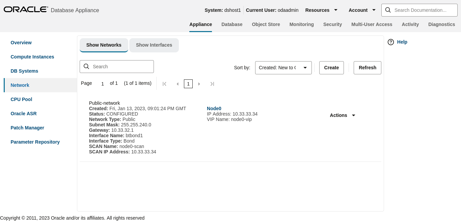The height and width of the screenshot is (221, 461).
Task: Go to first page pagination icon
Action: 164,84
